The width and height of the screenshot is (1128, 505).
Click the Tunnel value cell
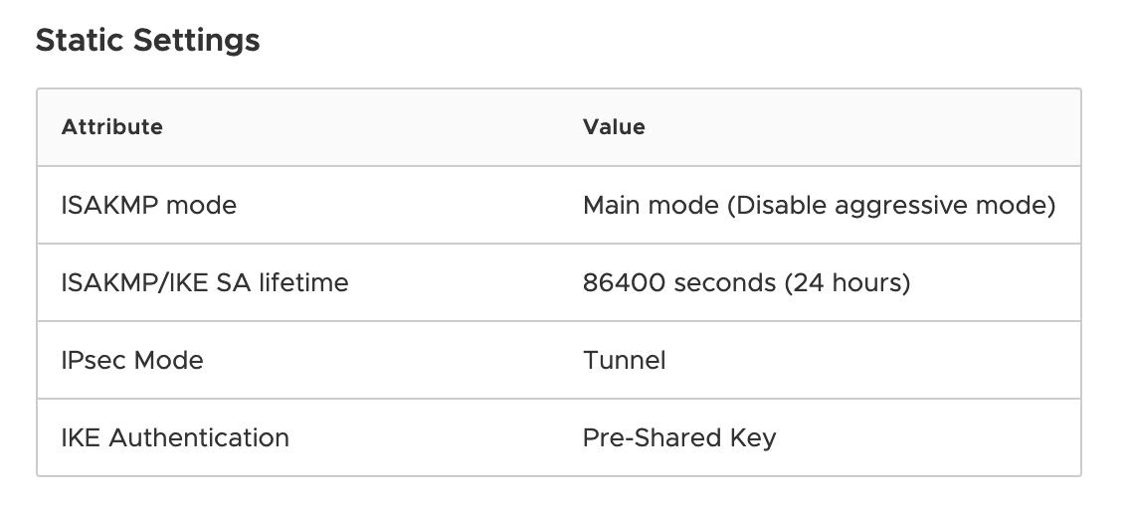(624, 361)
